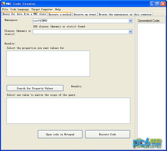Image resolution: width=167 pixels, height=151 pixels.
Task: Click the properties list box under Results
Action: pos(48,63)
